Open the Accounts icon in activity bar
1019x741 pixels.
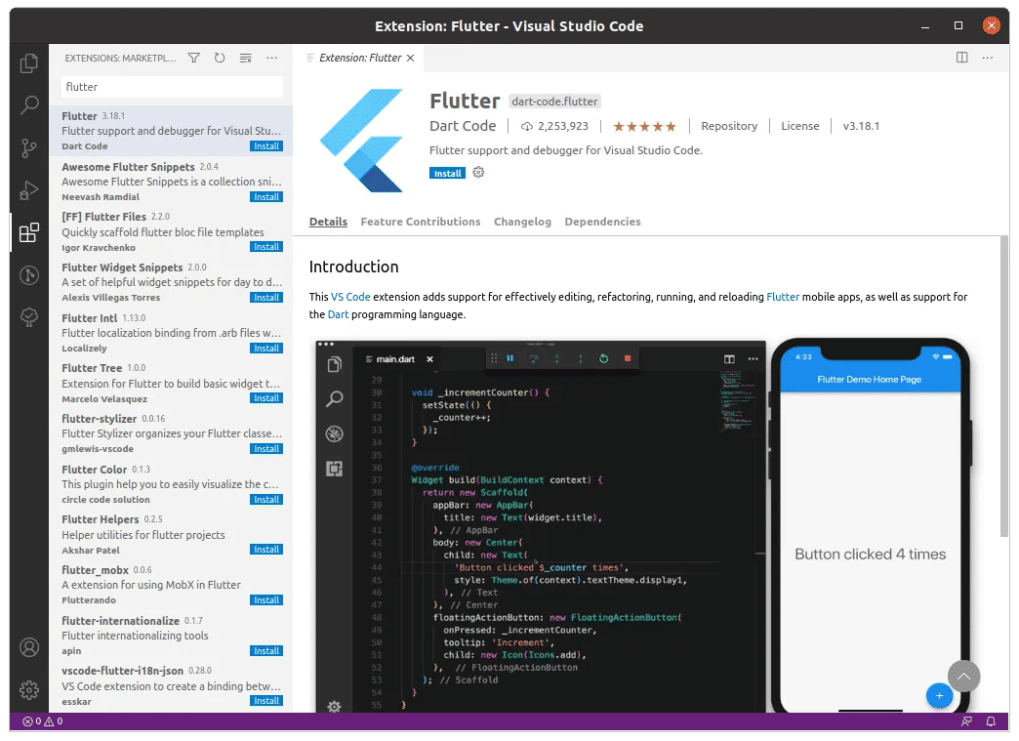tap(28, 647)
